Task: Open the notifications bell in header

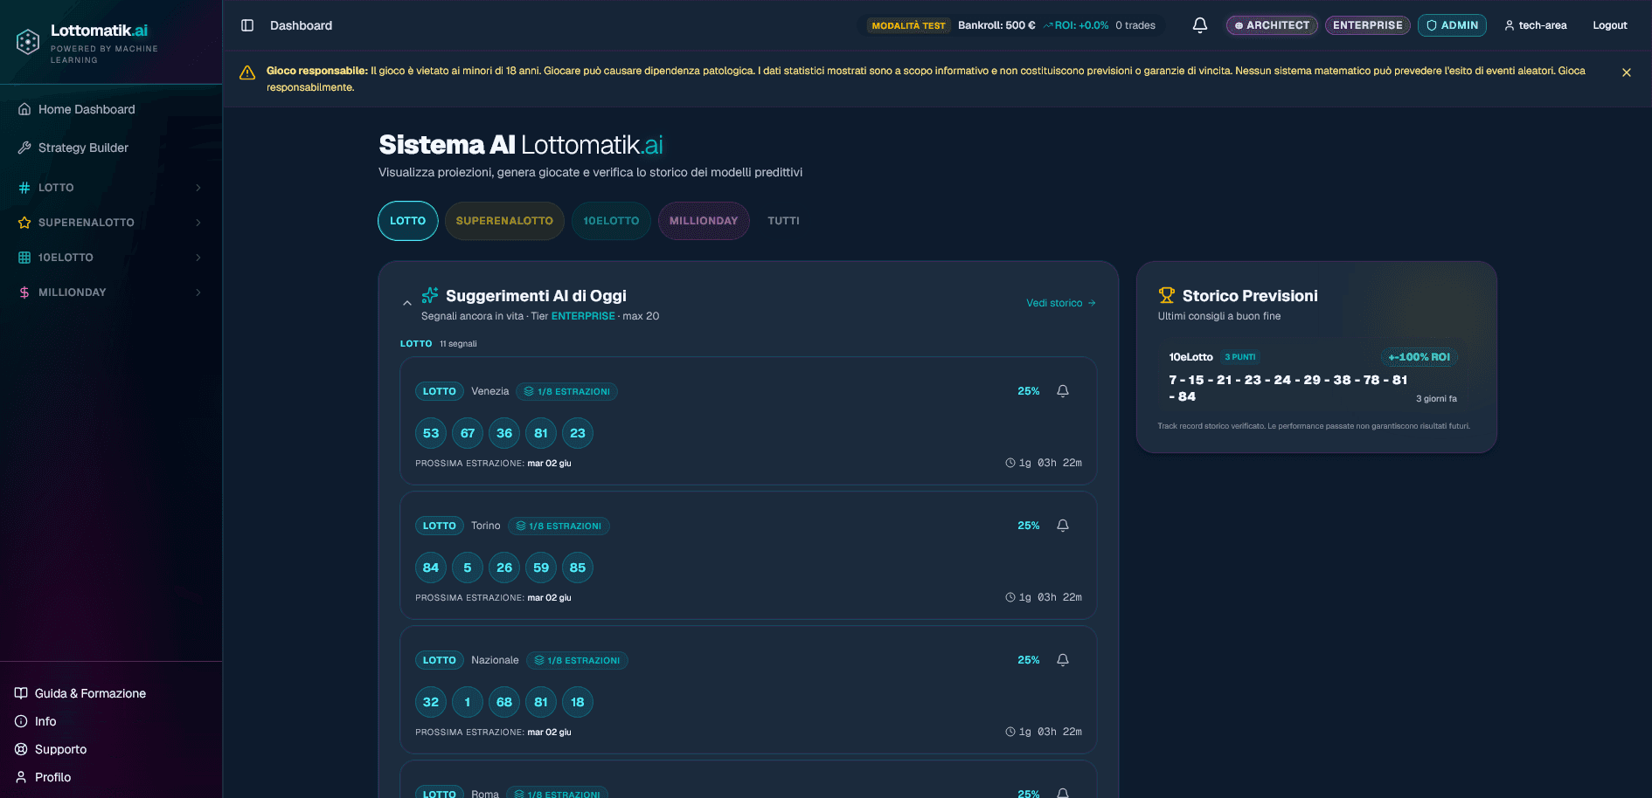Action: pyautogui.click(x=1200, y=25)
